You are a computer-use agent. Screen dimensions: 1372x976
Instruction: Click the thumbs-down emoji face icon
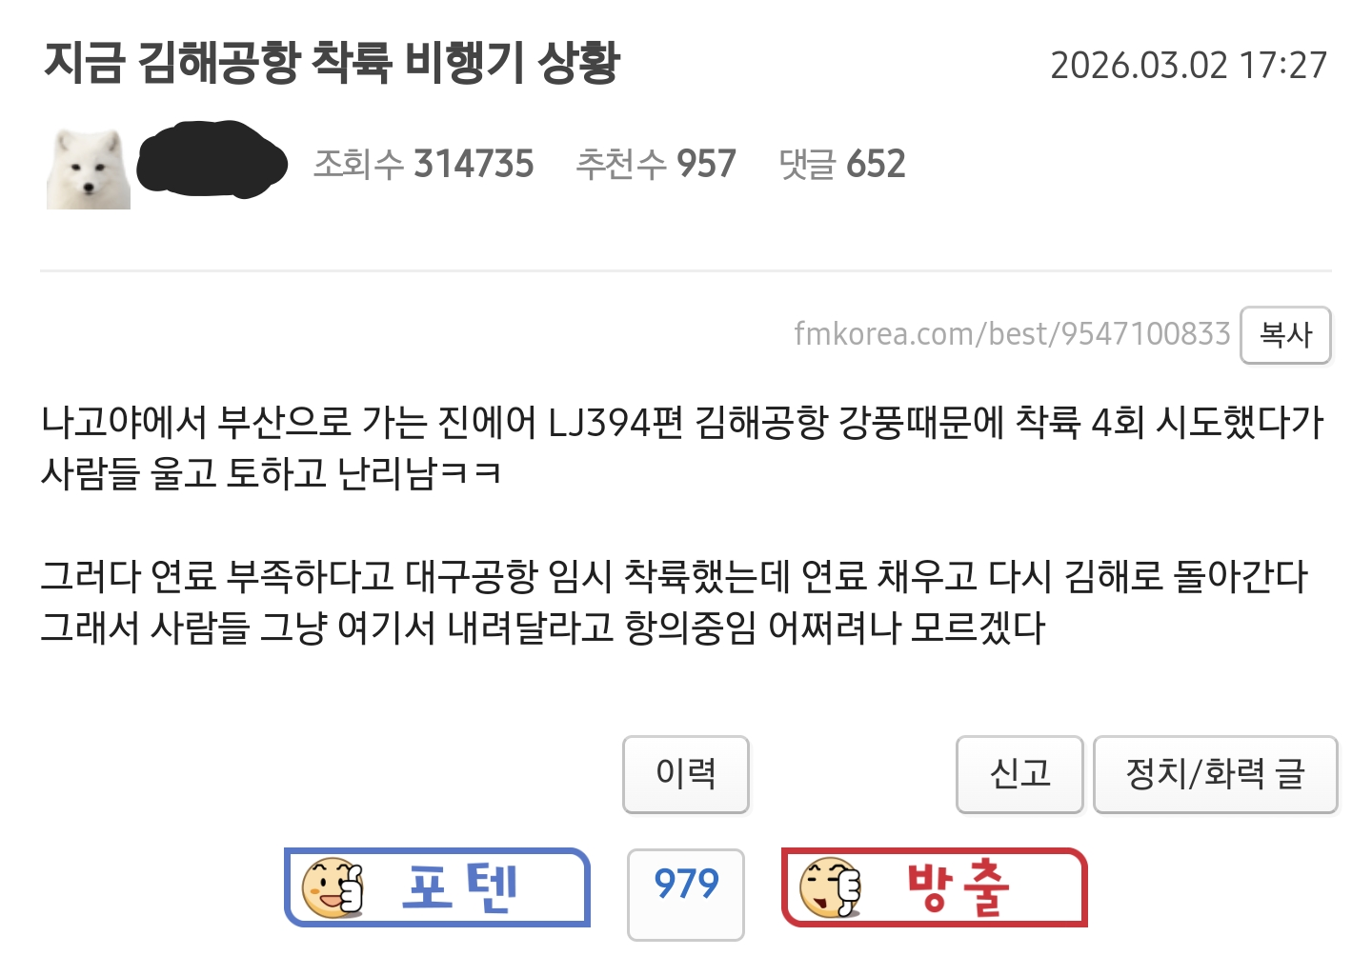coord(831,887)
